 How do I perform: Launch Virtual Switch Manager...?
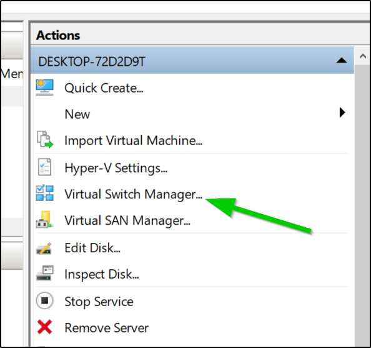click(134, 195)
